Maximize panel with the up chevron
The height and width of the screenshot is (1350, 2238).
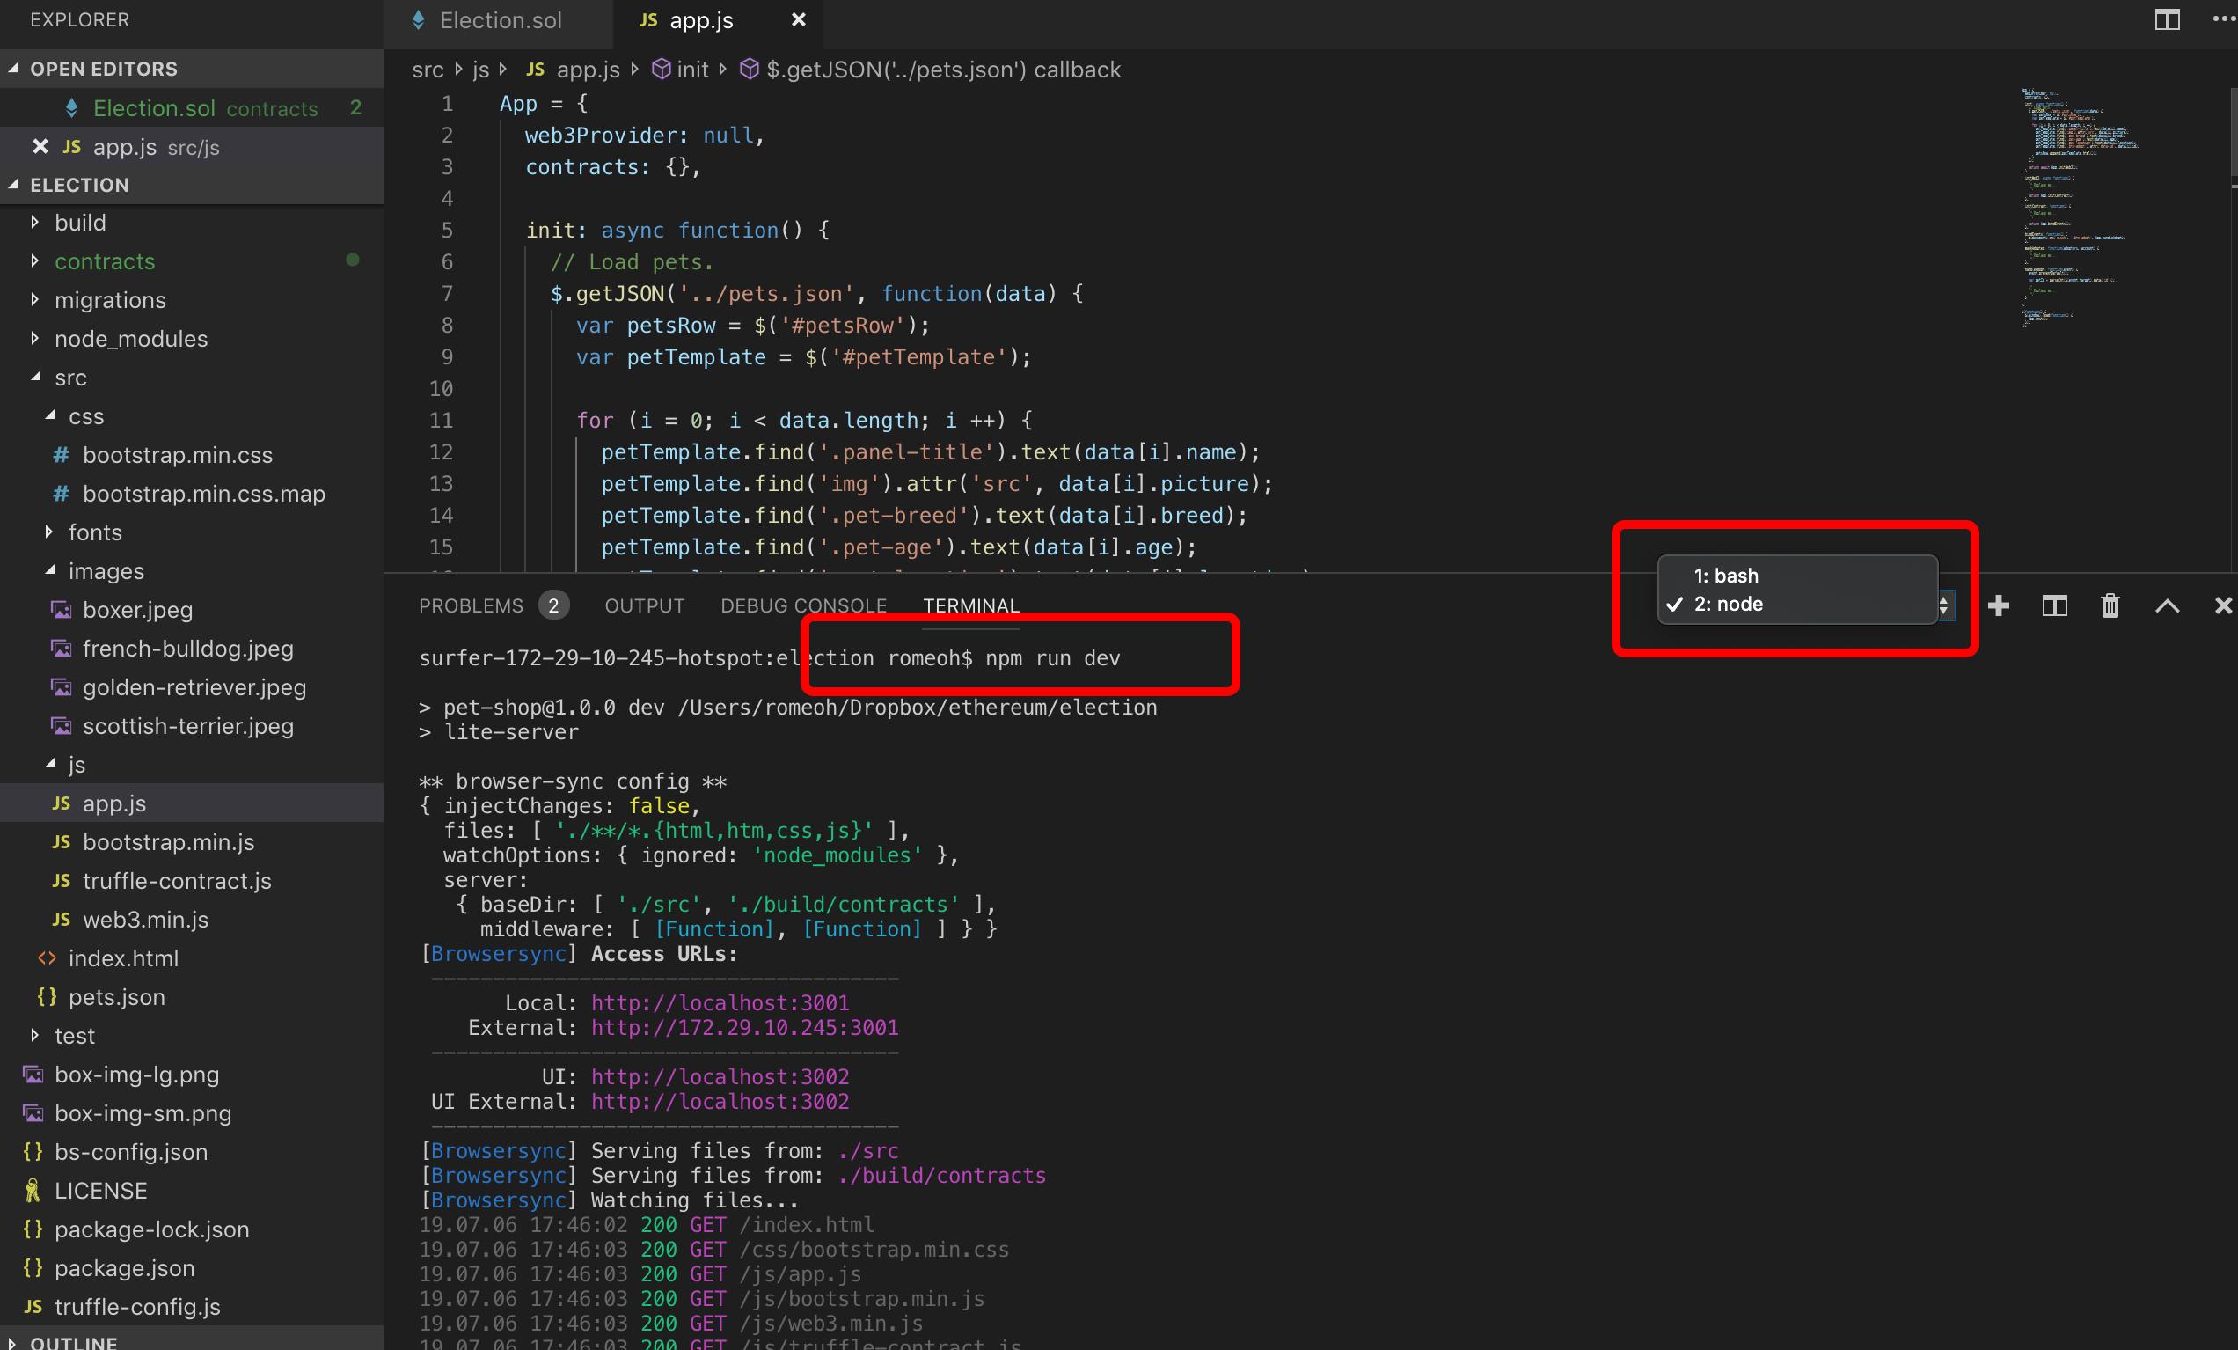coord(2167,606)
